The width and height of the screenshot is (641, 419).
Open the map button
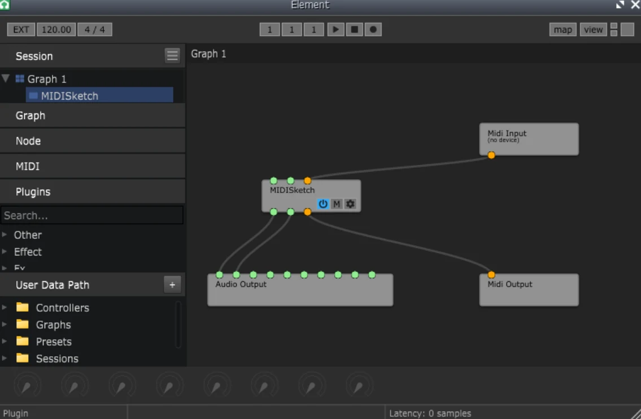click(562, 29)
